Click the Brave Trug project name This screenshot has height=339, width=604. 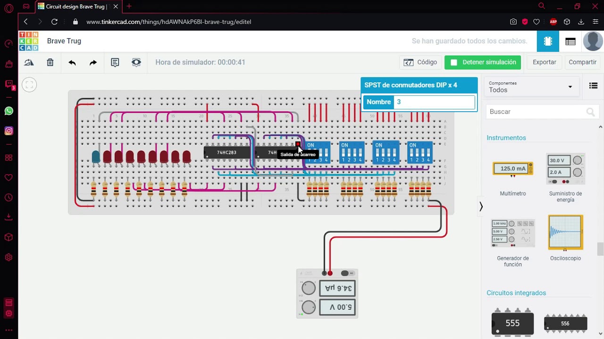pyautogui.click(x=64, y=41)
